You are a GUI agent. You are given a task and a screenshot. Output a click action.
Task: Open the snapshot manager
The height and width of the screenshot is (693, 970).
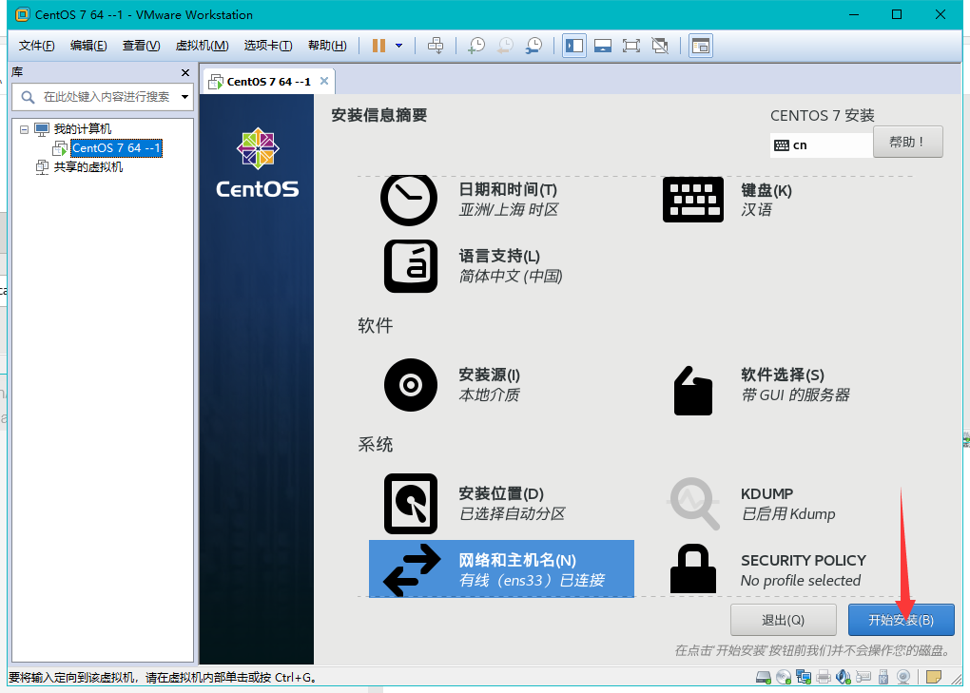click(533, 46)
